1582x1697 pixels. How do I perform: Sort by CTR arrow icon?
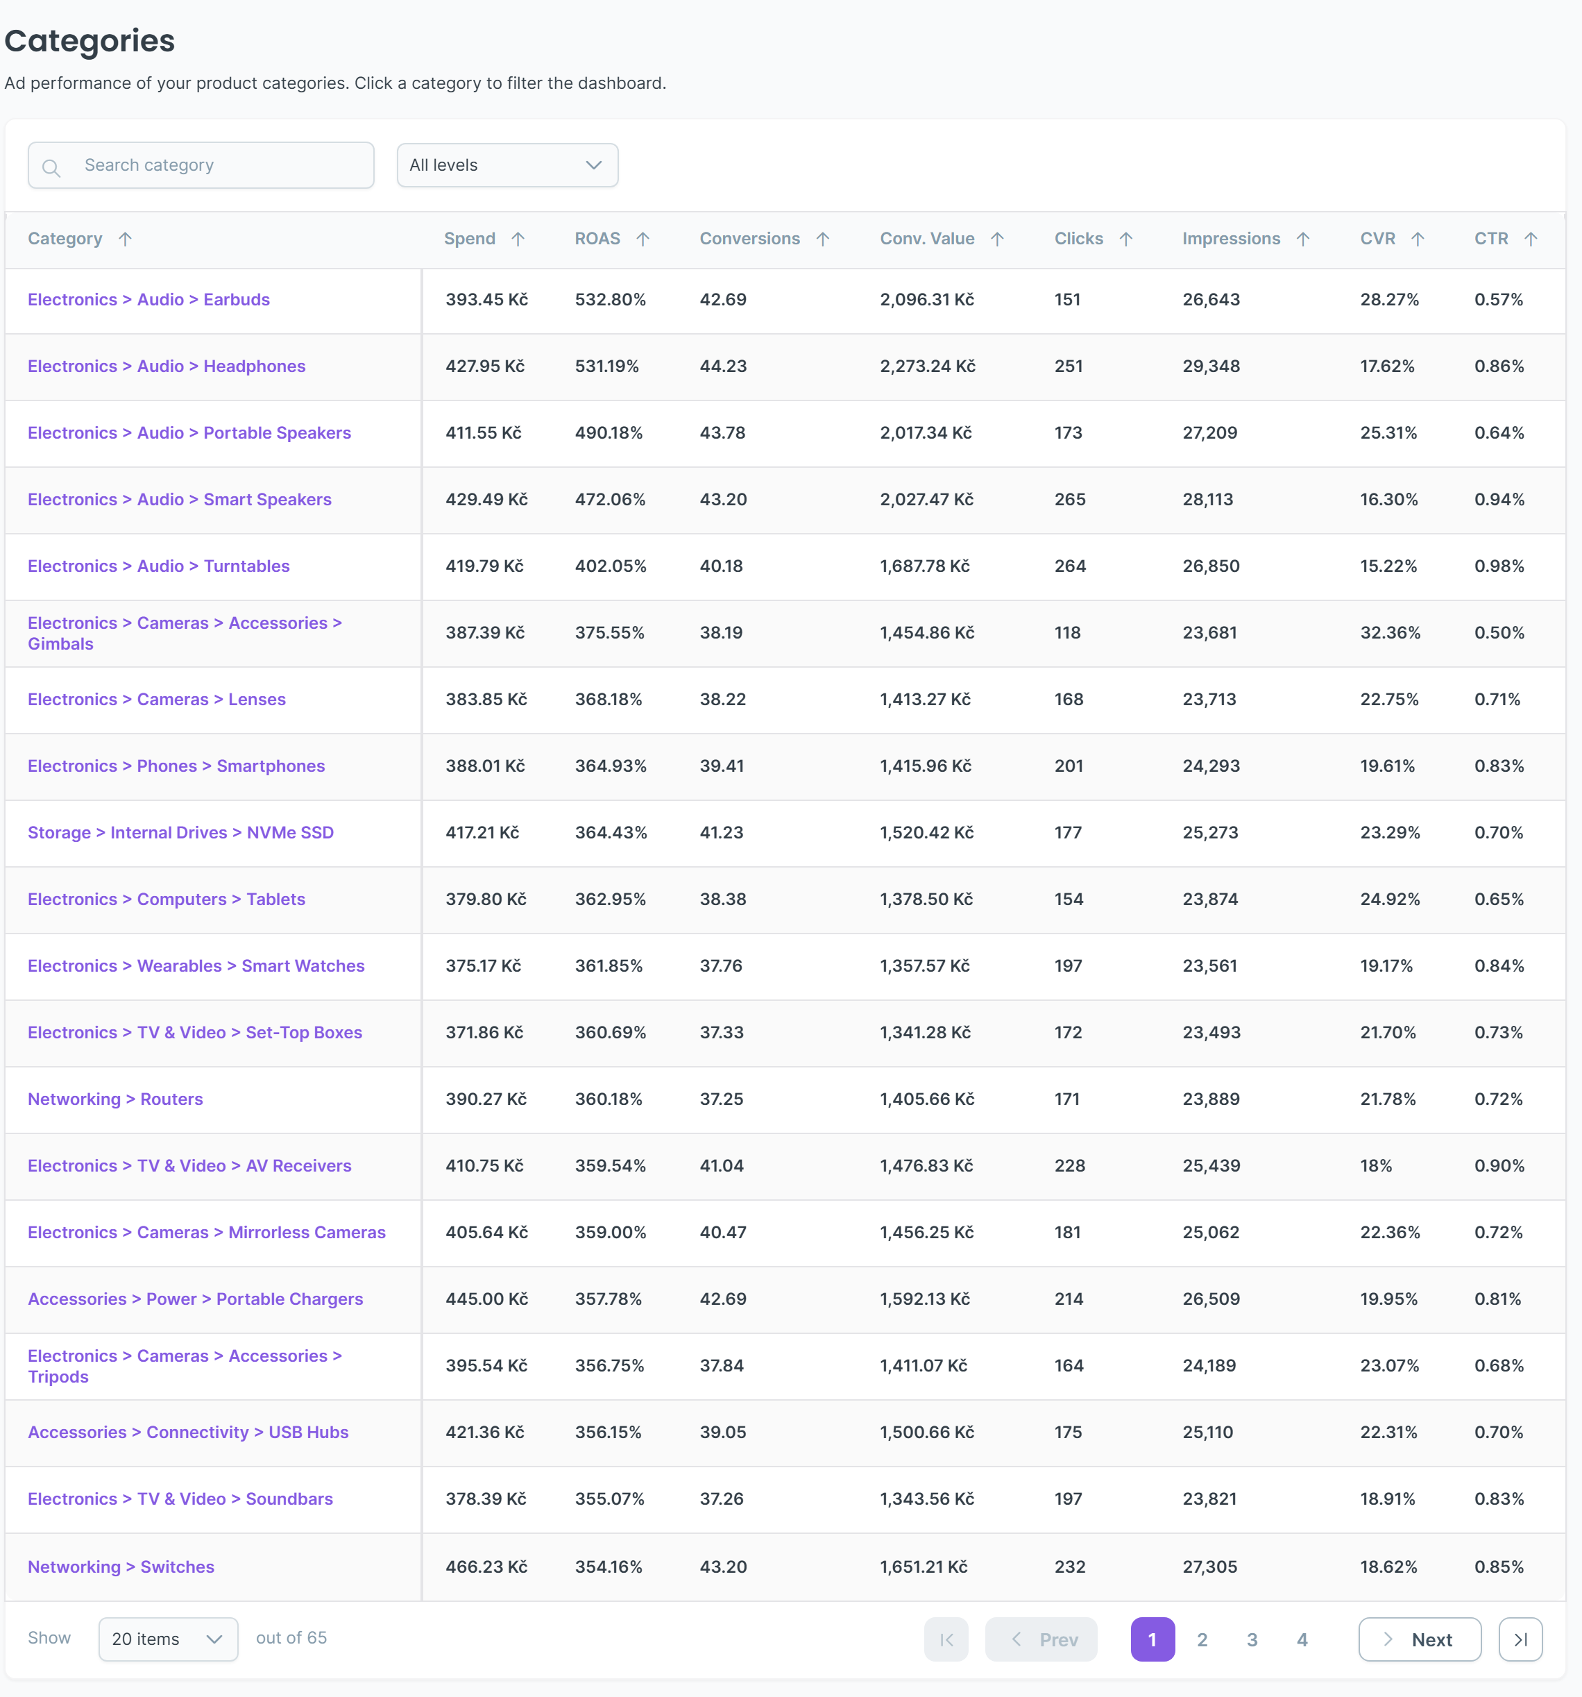(x=1531, y=239)
